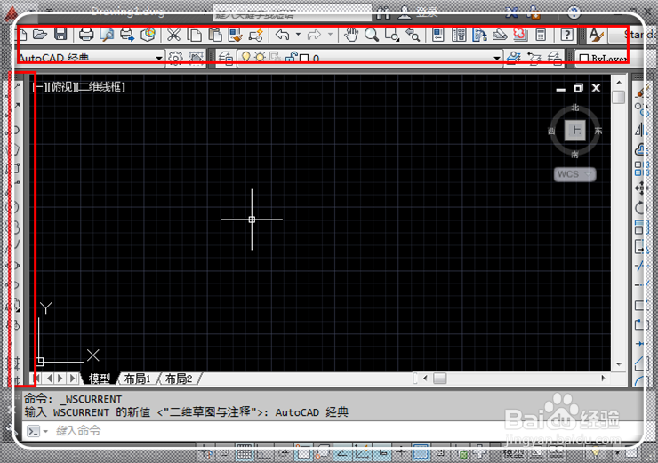The width and height of the screenshot is (658, 463).
Task: Expand the AutoCAD 经典 workspace dropdown
Action: click(159, 59)
